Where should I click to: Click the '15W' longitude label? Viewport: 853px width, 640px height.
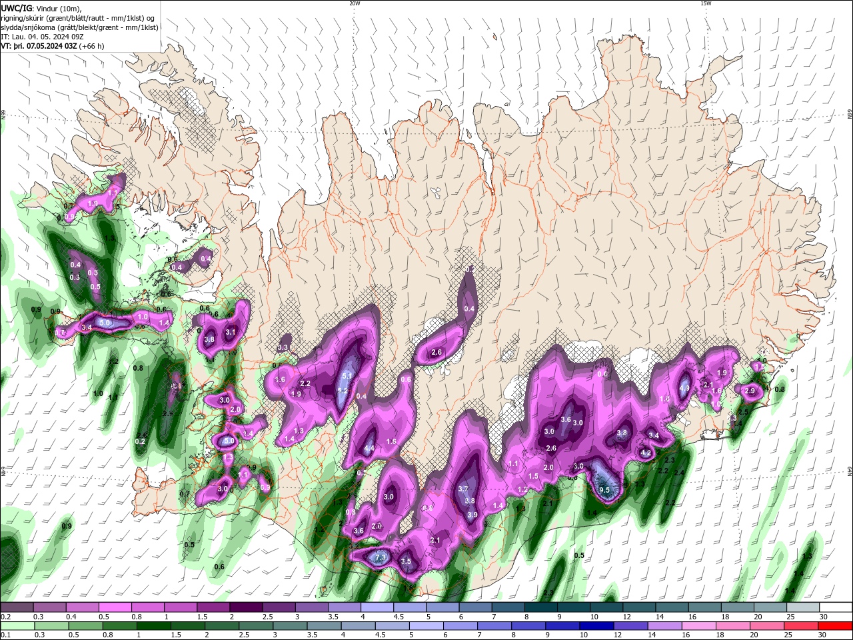pos(706,3)
